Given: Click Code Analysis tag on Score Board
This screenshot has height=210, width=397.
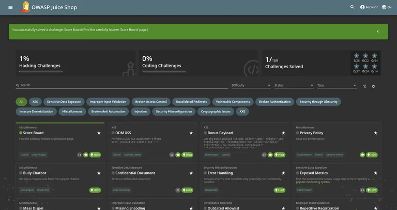Looking at the screenshot, I should point(39,155).
